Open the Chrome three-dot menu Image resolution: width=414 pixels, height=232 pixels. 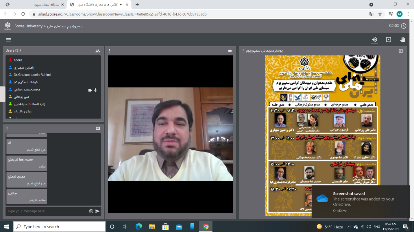click(x=408, y=14)
